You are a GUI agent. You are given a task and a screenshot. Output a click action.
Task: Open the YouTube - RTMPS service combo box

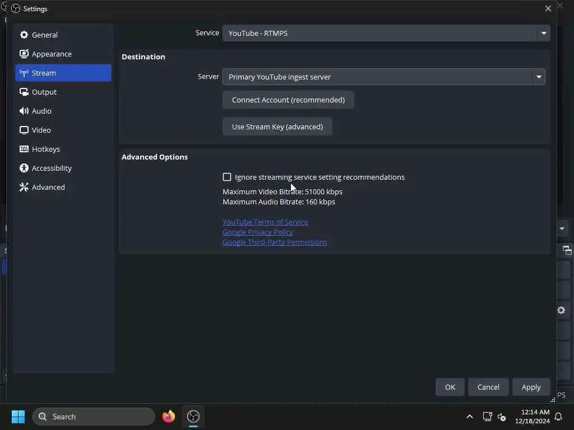[x=386, y=33]
